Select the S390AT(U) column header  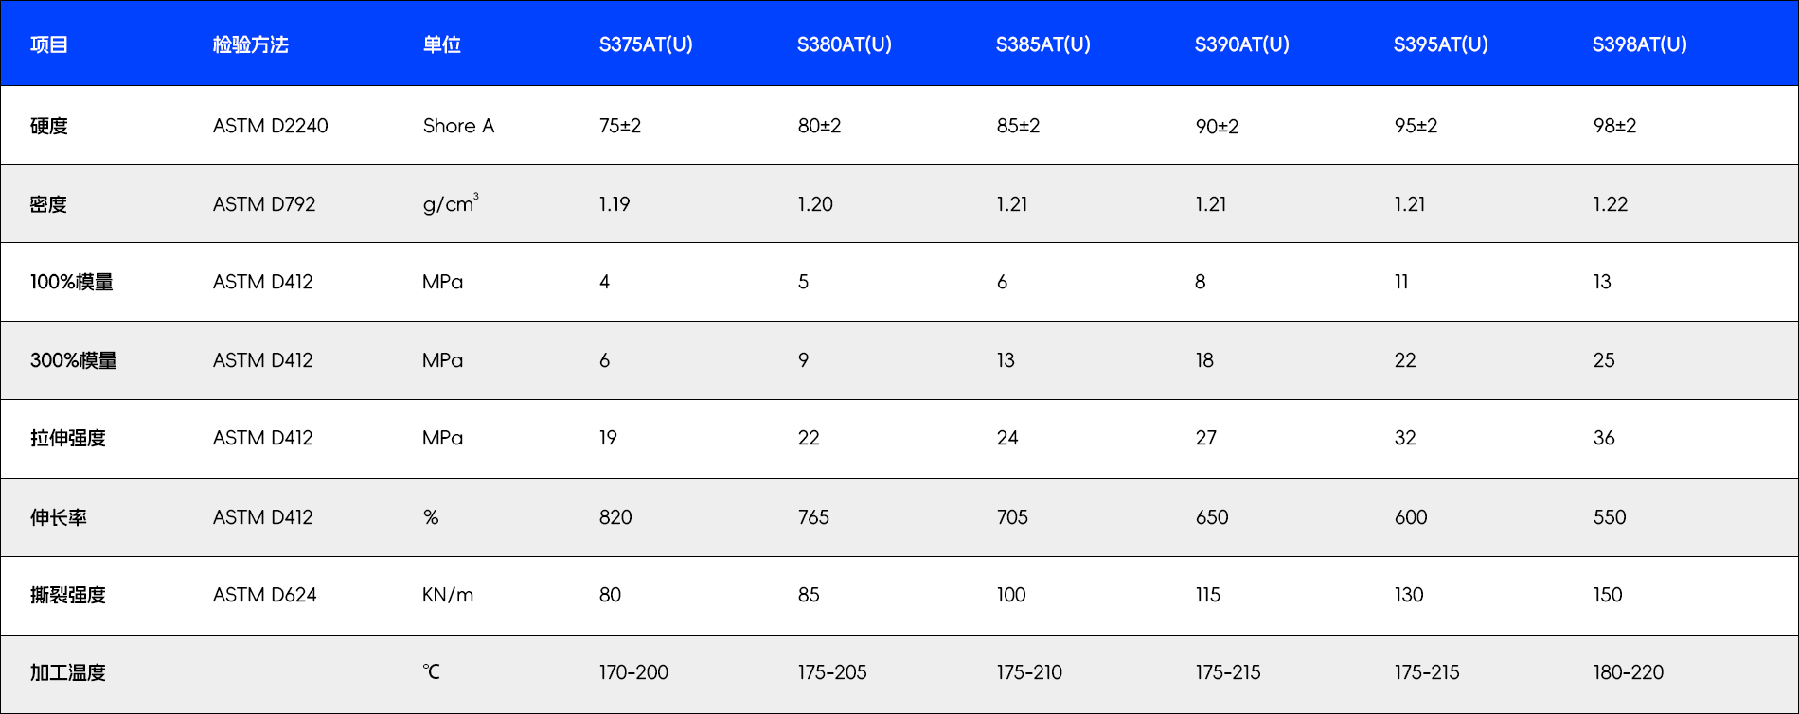click(1241, 44)
